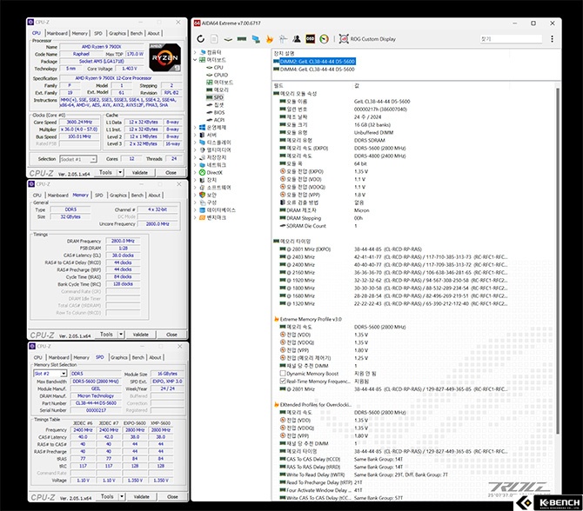This screenshot has width=583, height=511.
Task: Click Validate in top CPU-Z window
Action: [140, 172]
